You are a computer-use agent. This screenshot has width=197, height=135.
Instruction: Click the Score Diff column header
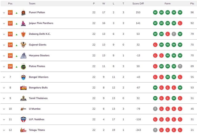pos(138,4)
